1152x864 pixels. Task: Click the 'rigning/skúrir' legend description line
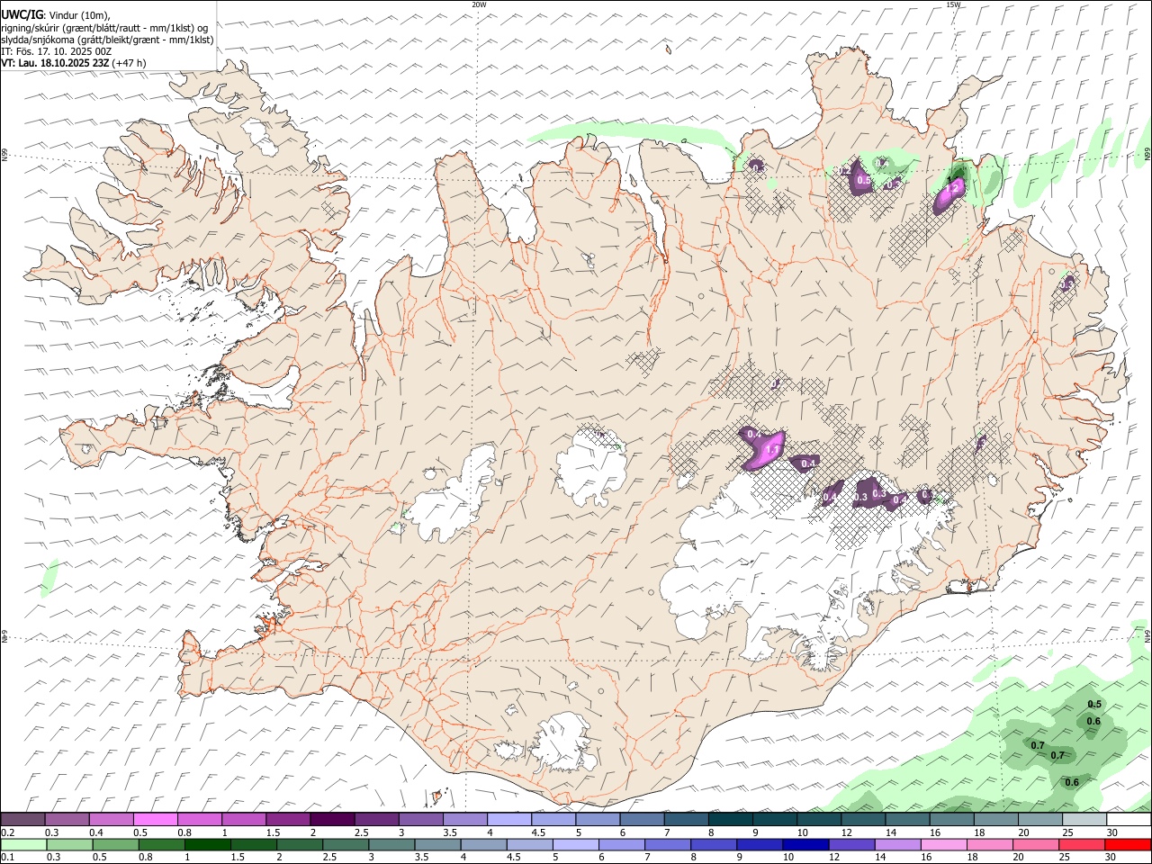coord(104,28)
